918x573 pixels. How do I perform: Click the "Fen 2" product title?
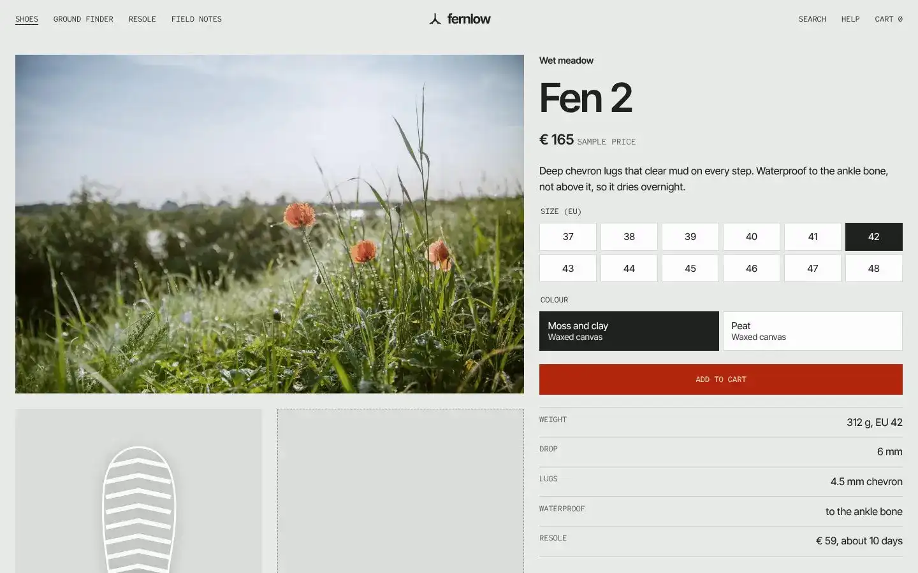pos(586,98)
